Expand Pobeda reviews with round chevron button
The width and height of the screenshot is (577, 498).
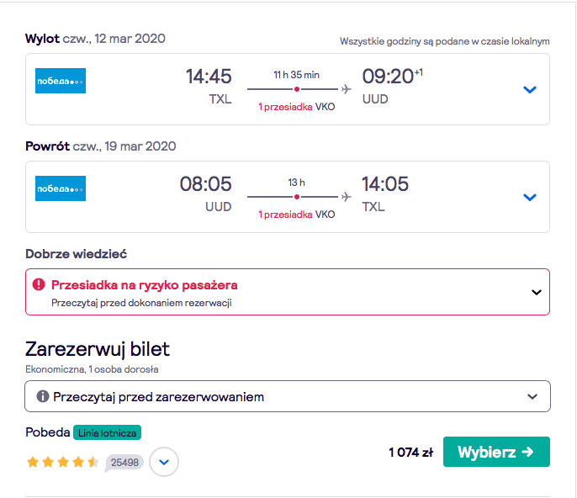[x=164, y=462]
